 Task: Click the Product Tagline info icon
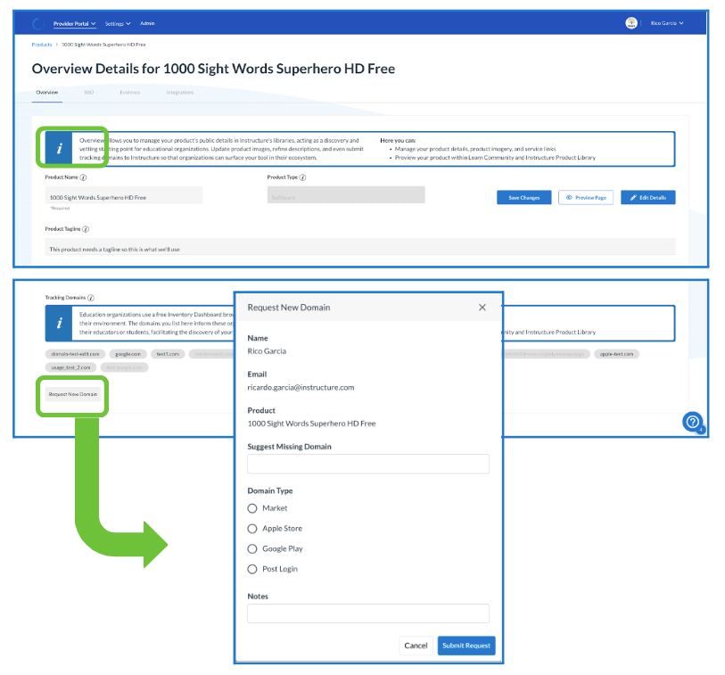click(86, 229)
